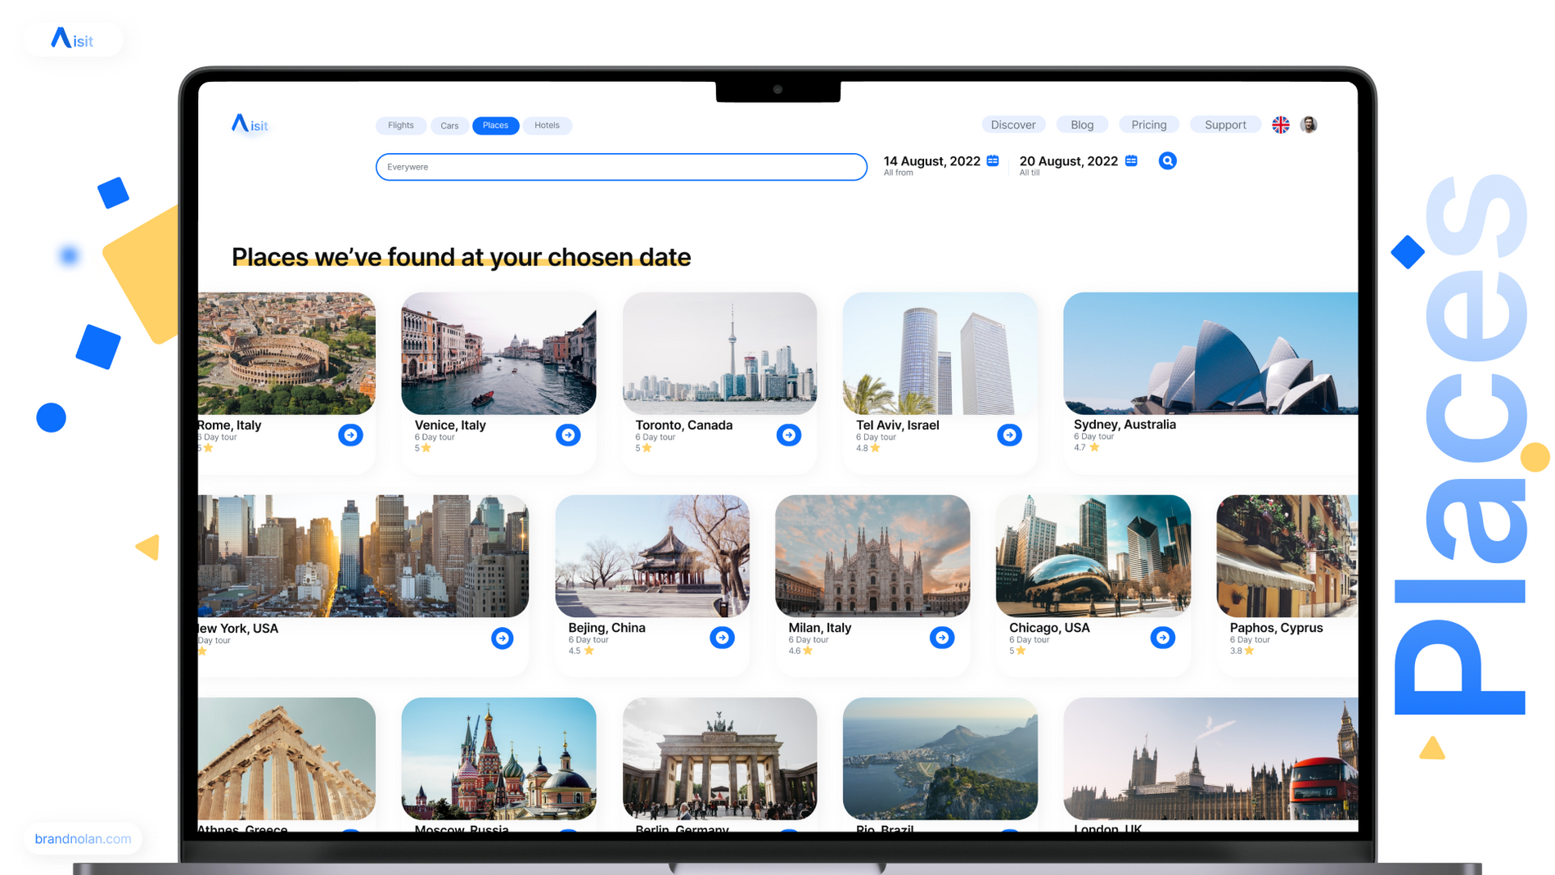Click the arrow button for Venice, Italy
Viewport: 1555px width, 875px height.
pos(568,435)
